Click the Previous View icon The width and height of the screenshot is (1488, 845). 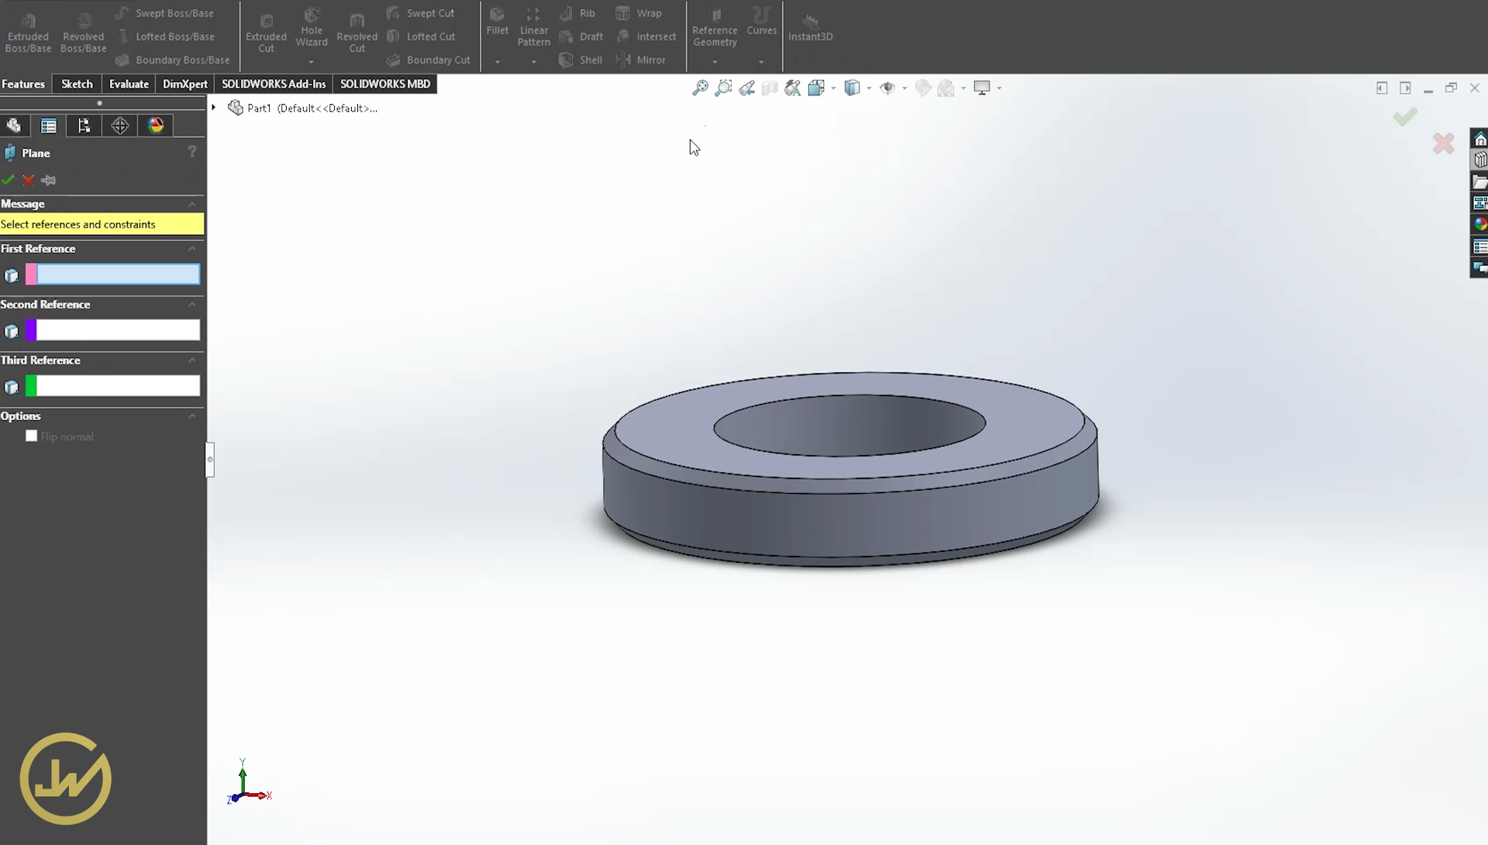tap(746, 88)
